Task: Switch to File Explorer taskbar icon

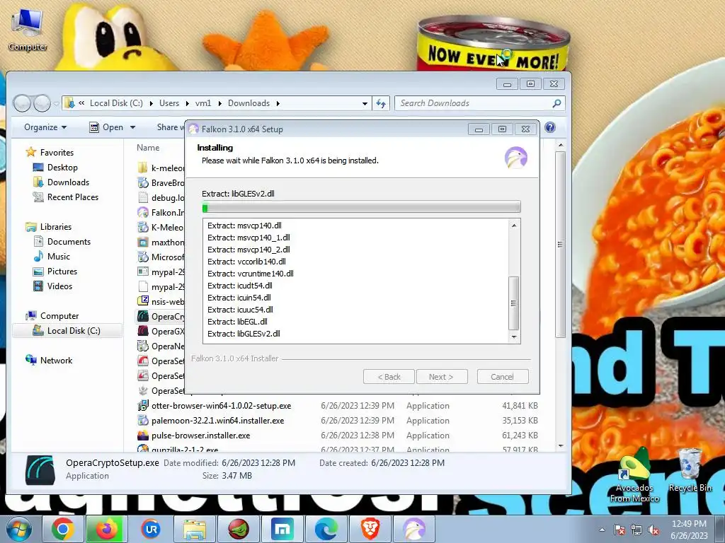Action: pyautogui.click(x=194, y=529)
